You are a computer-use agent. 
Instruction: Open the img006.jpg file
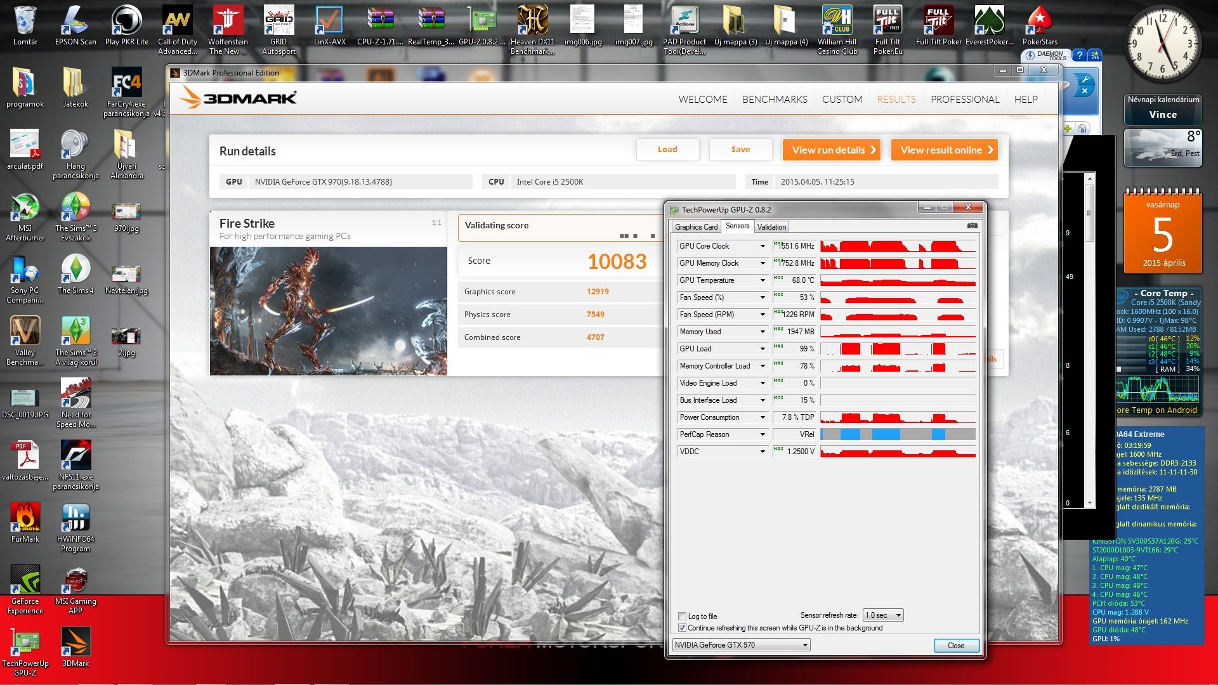583,25
